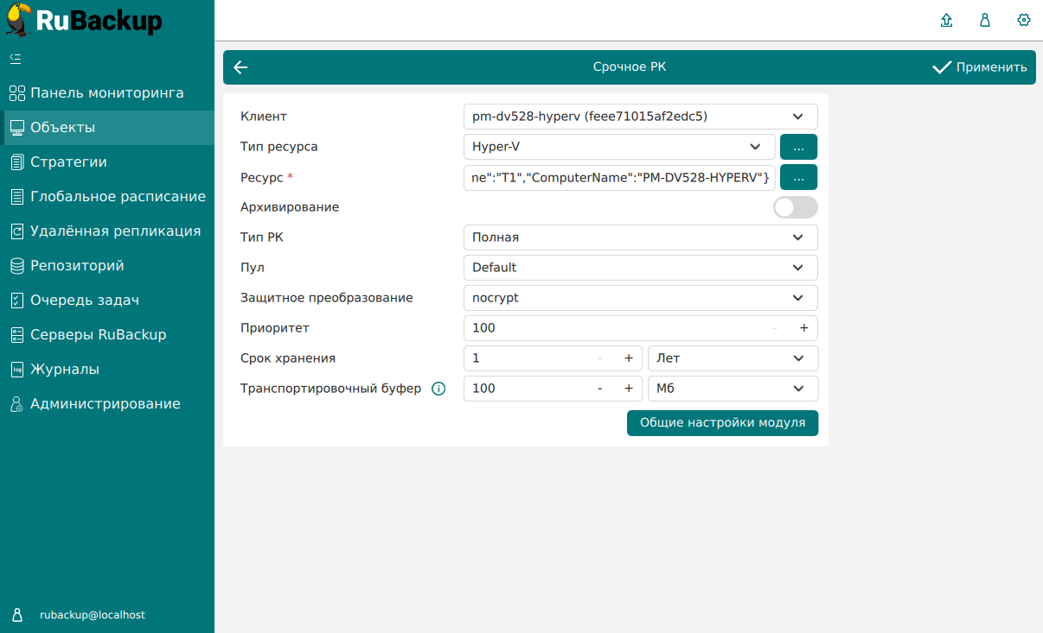Click the Журналы log icon

coord(16,370)
